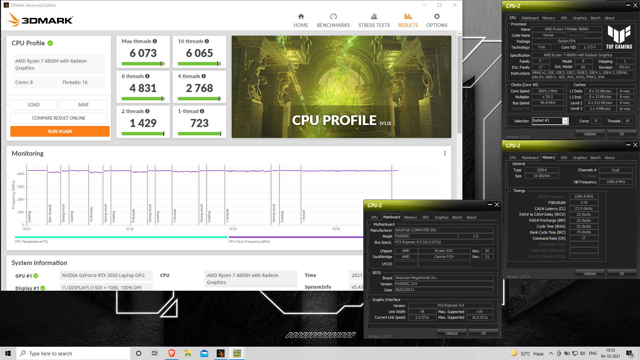The image size is (640, 360).
Task: Open Graphics tab in top CPU-Z window
Action: tap(580, 18)
